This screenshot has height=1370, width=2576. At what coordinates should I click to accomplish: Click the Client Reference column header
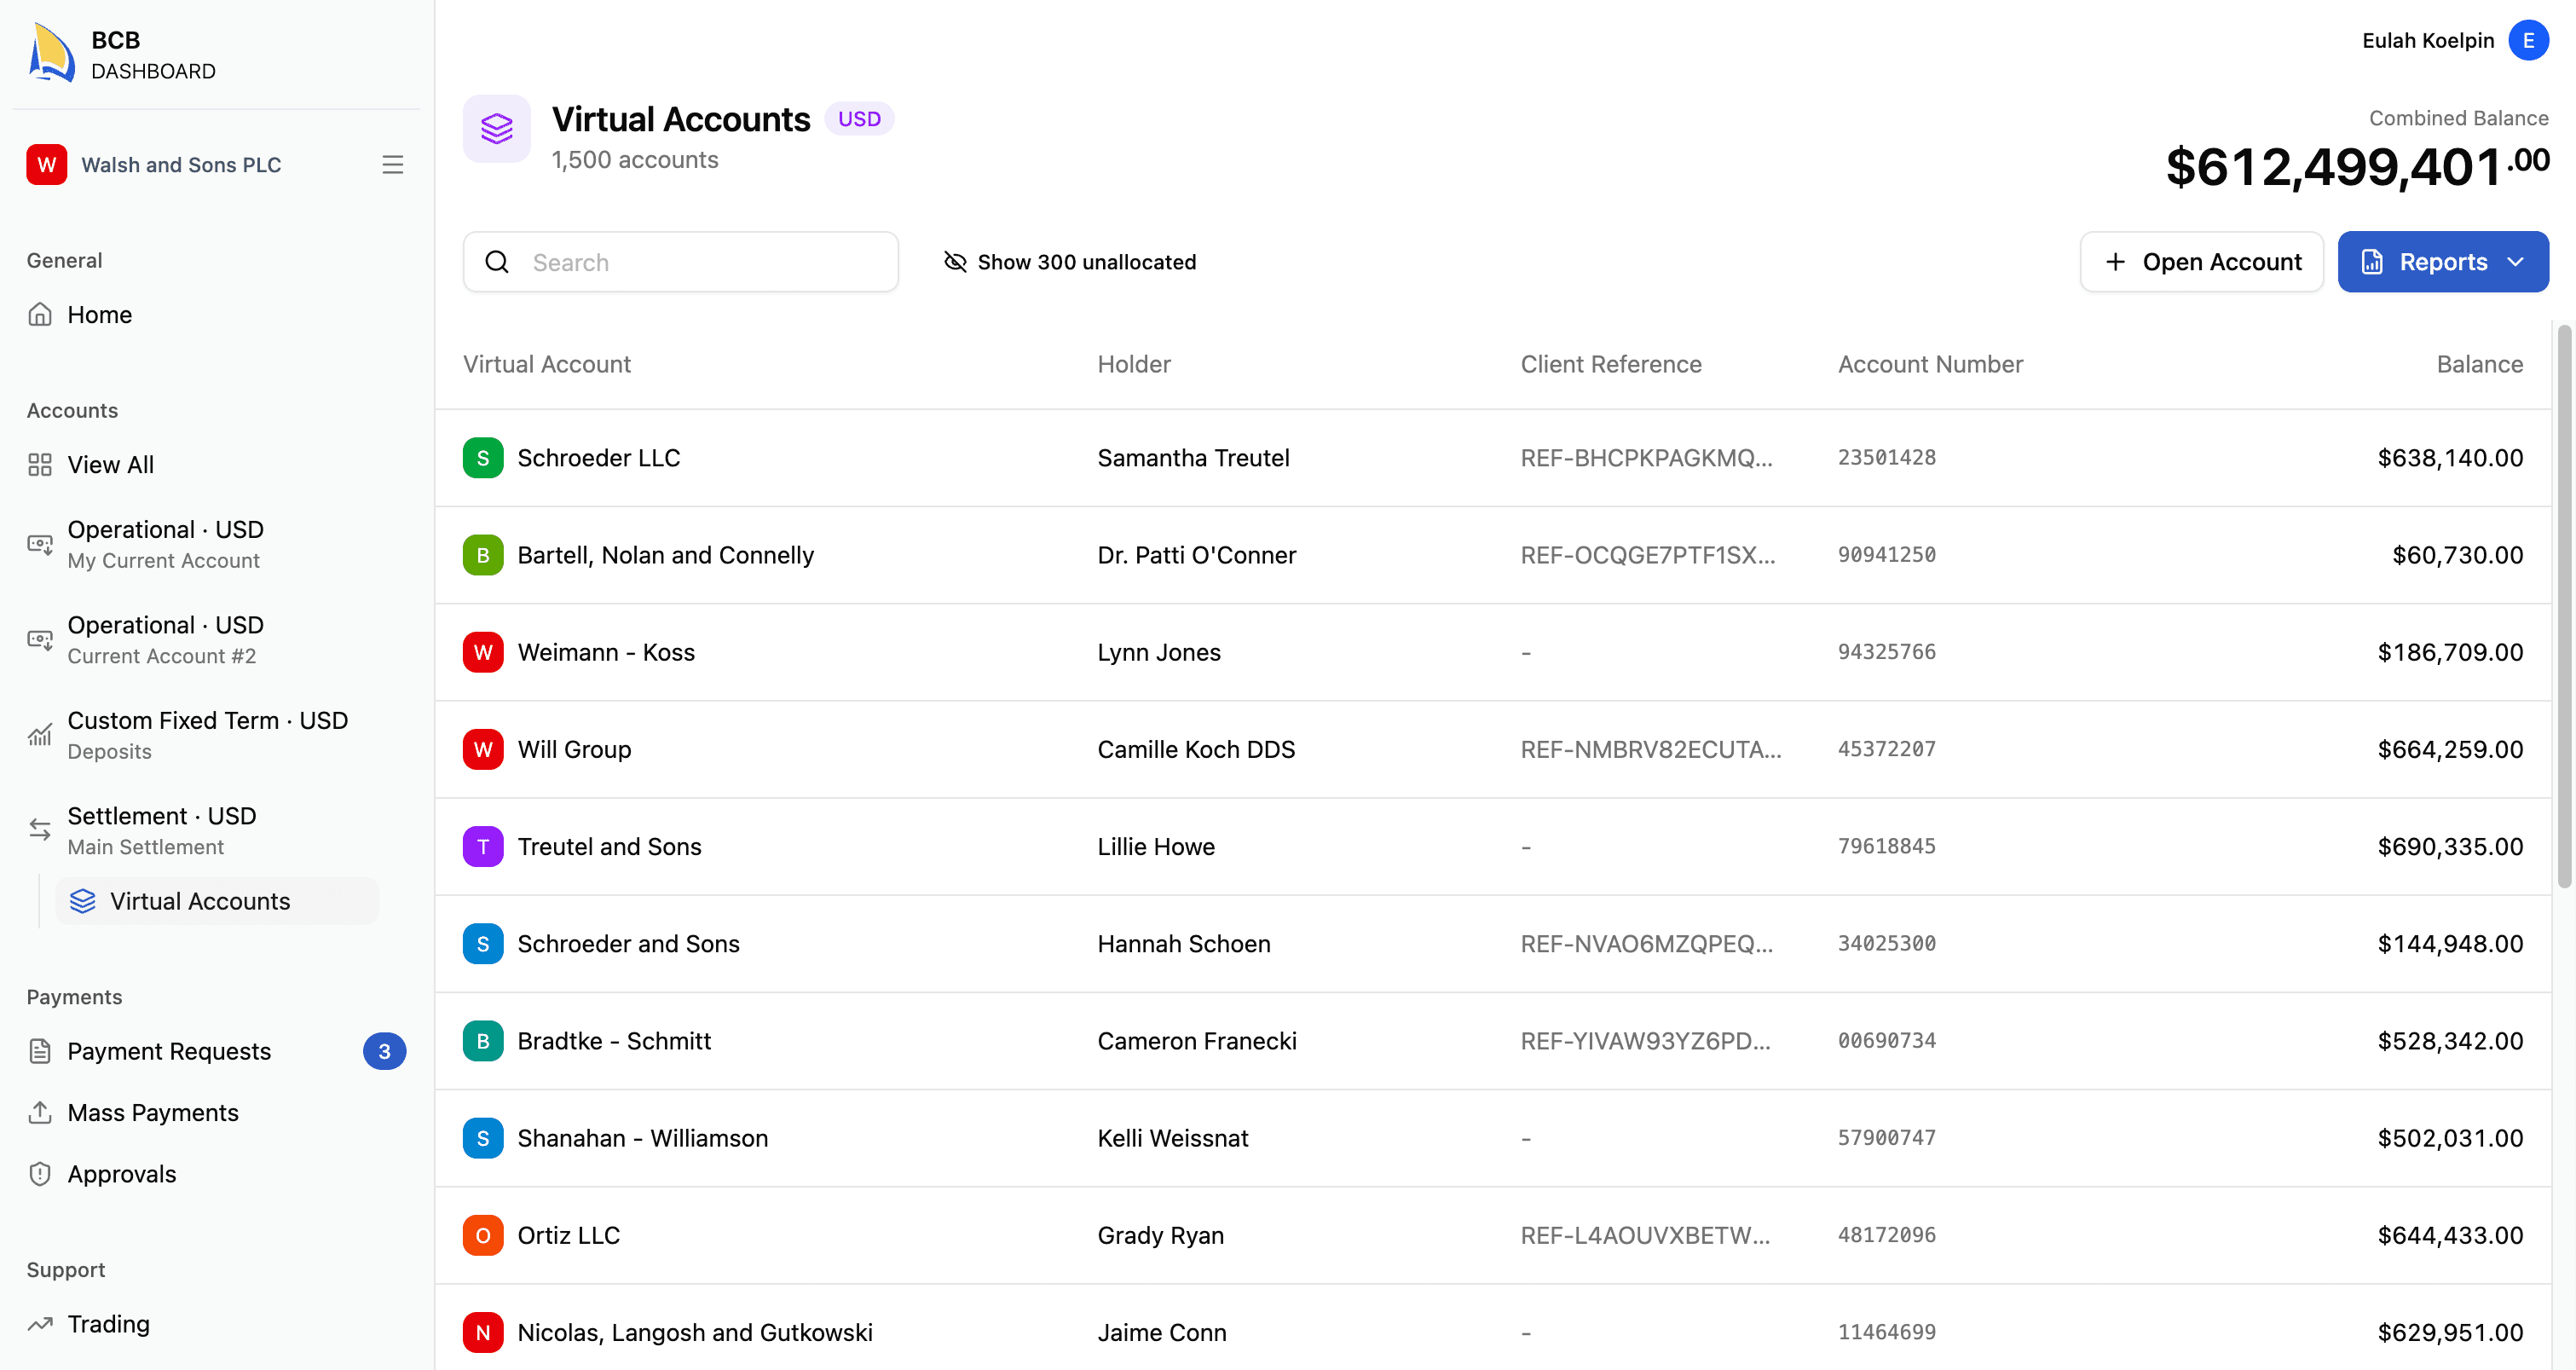pyautogui.click(x=1611, y=364)
